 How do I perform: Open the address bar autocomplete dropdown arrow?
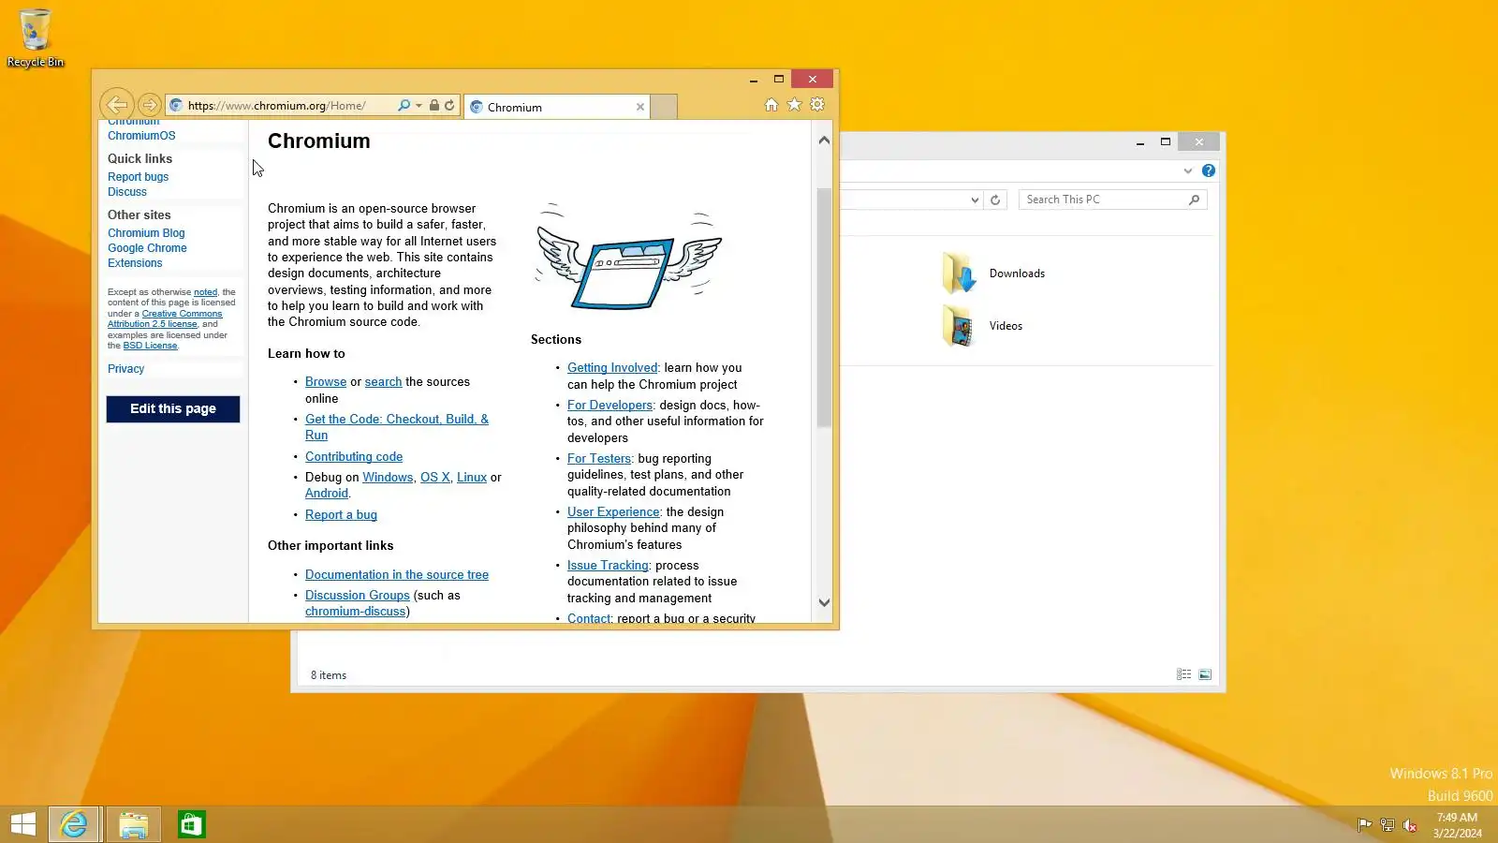pyautogui.click(x=419, y=106)
